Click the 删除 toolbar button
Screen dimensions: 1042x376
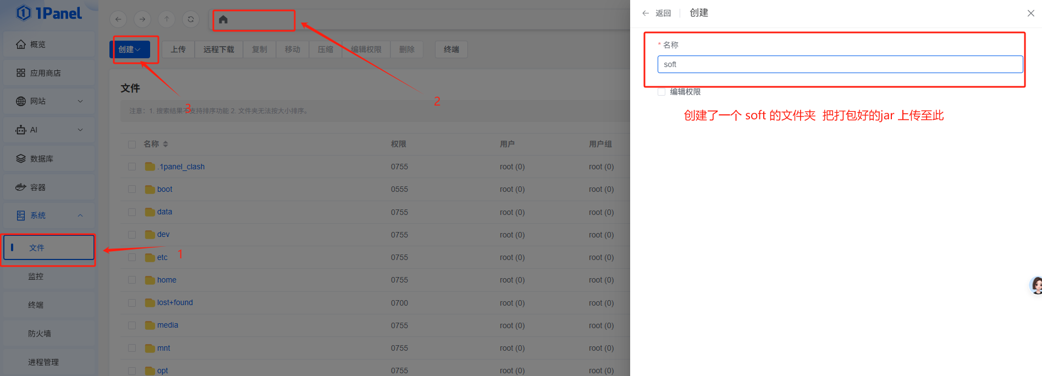click(x=407, y=49)
